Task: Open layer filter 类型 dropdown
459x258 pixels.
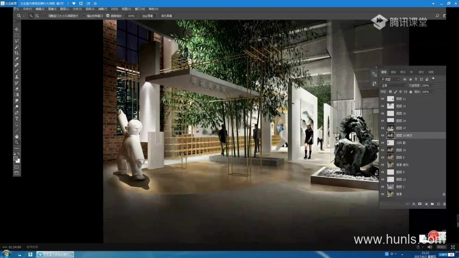Action: point(390,79)
